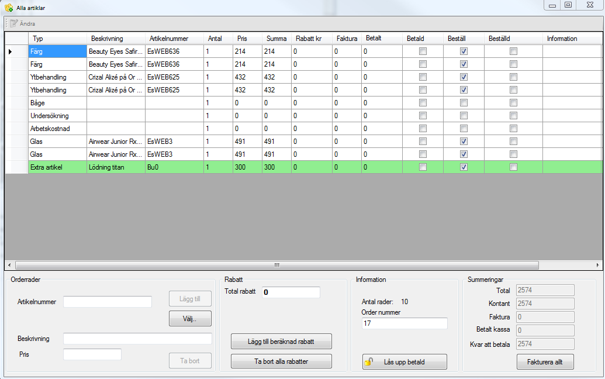The width and height of the screenshot is (605, 379).
Task: Click Lägg till beräknad rabatt button
Action: (281, 342)
